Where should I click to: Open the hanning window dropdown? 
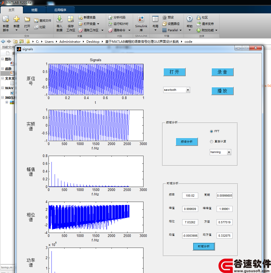[x=229, y=152]
